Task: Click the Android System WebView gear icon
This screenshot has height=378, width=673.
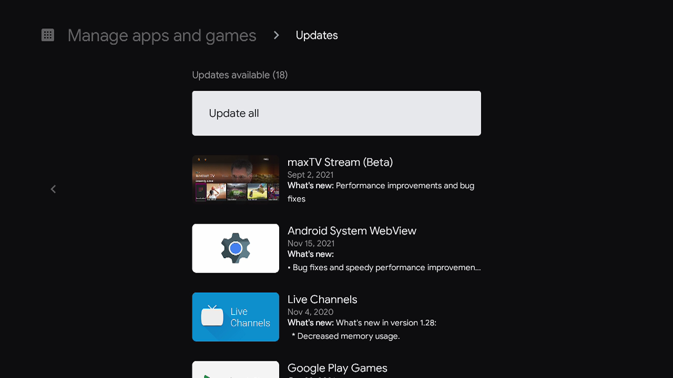Action: pyautogui.click(x=235, y=248)
